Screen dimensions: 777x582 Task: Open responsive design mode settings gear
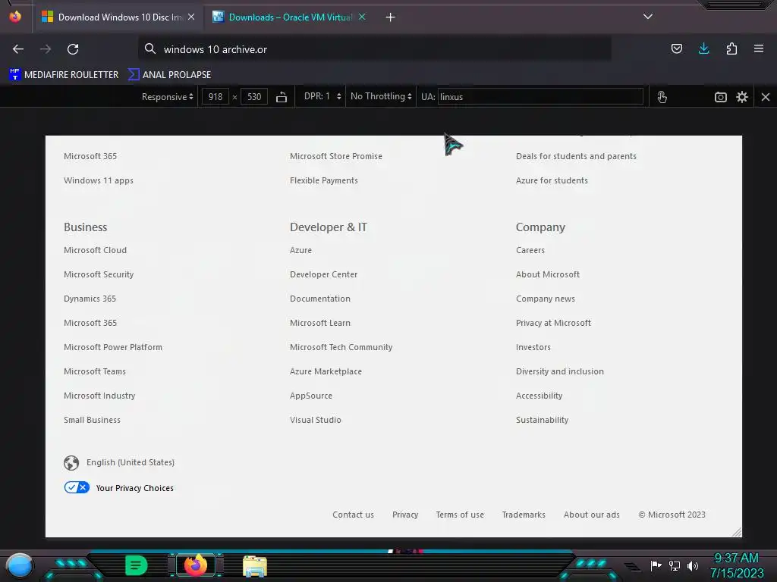742,97
